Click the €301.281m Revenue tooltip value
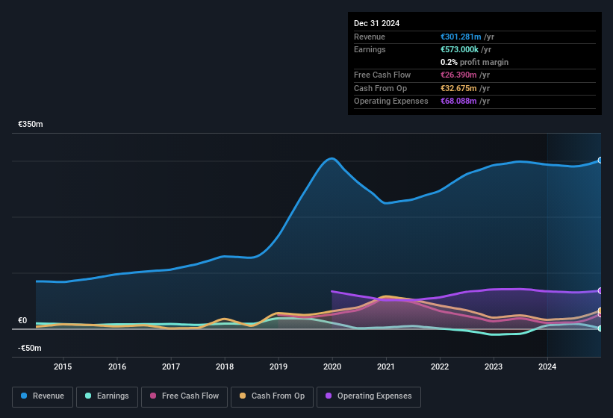 (461, 37)
